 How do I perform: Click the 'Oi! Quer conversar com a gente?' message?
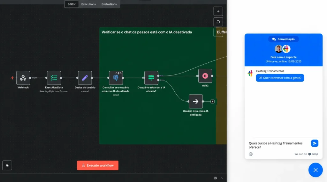click(x=280, y=78)
